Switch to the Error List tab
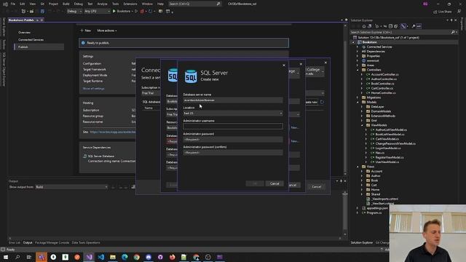The width and height of the screenshot is (466, 262). click(15, 242)
